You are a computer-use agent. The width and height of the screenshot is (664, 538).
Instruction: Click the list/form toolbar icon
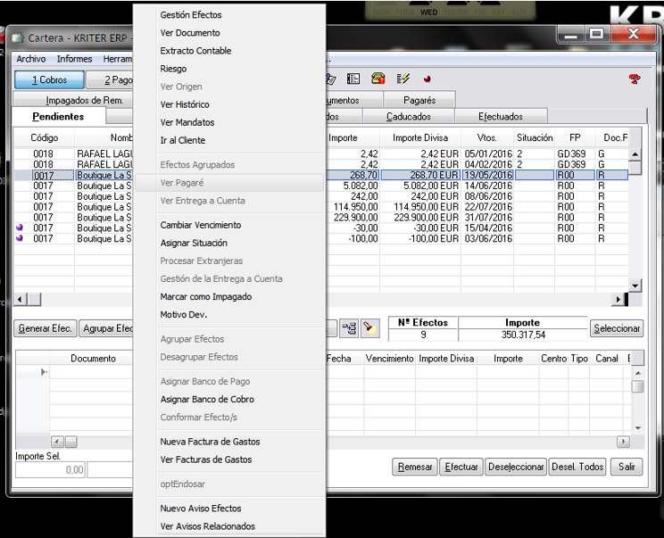tap(353, 79)
